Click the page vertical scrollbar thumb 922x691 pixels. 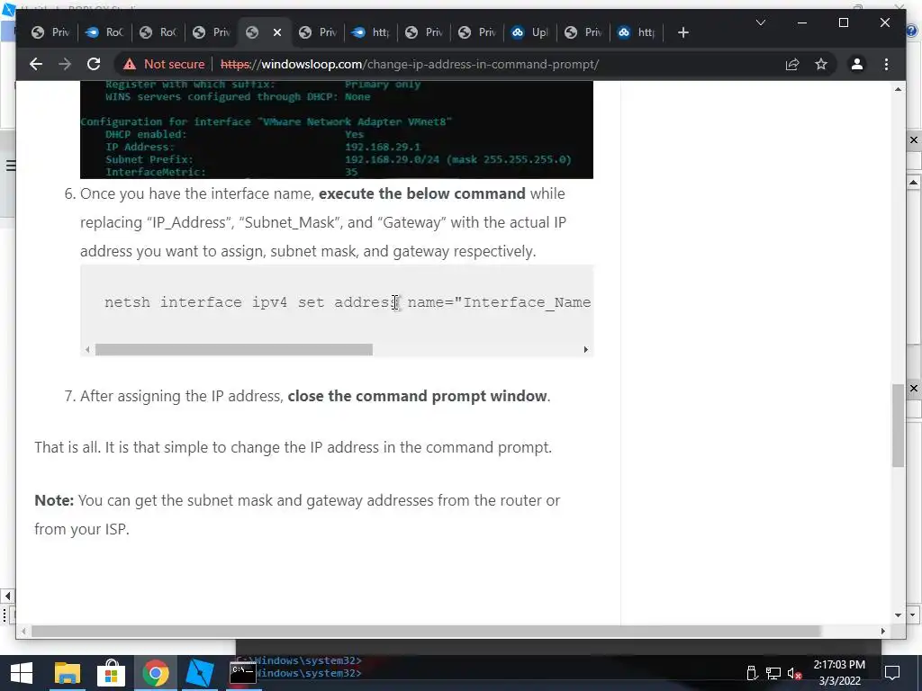(898, 426)
